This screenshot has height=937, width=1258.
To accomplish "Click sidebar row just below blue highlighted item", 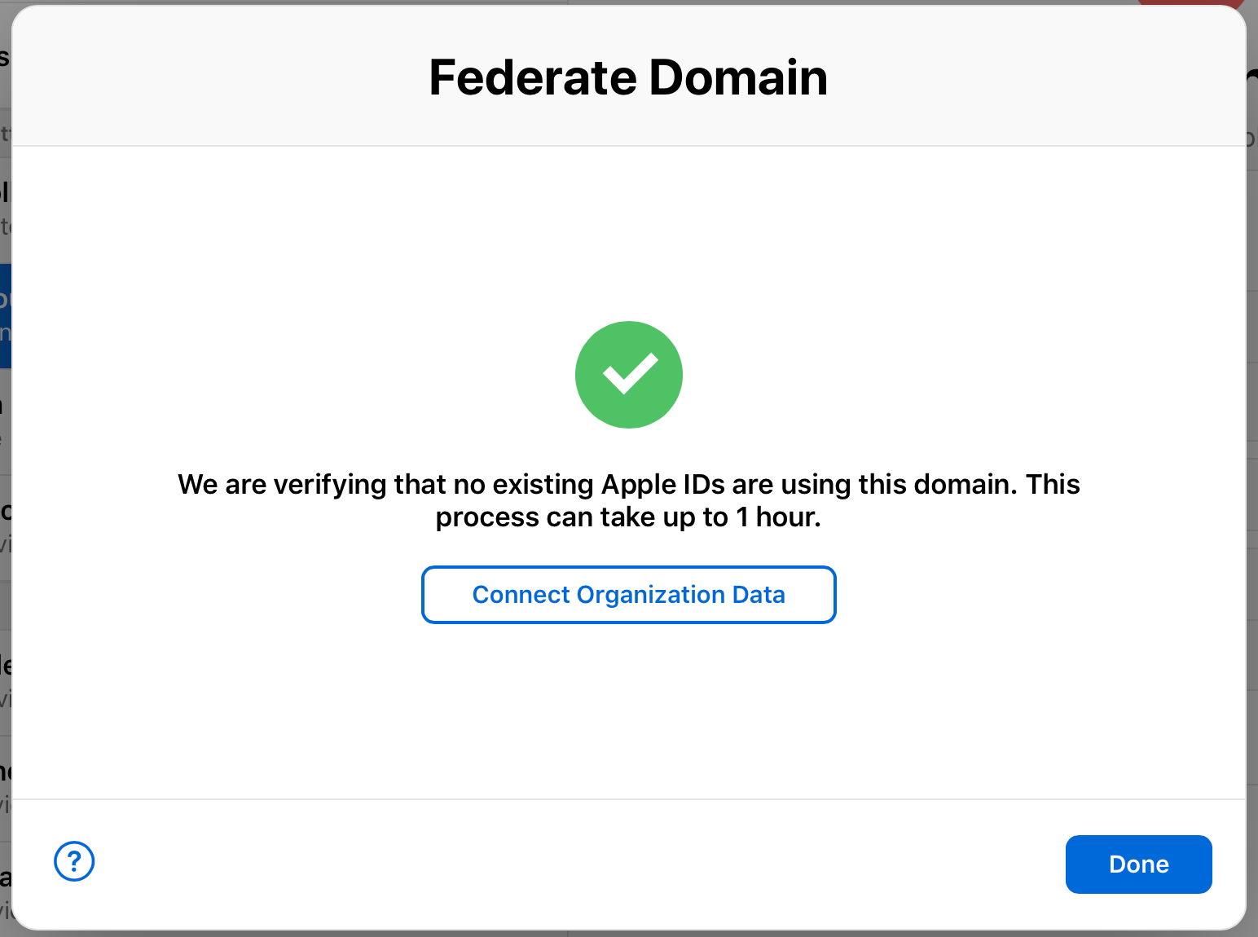I will 5,420.
